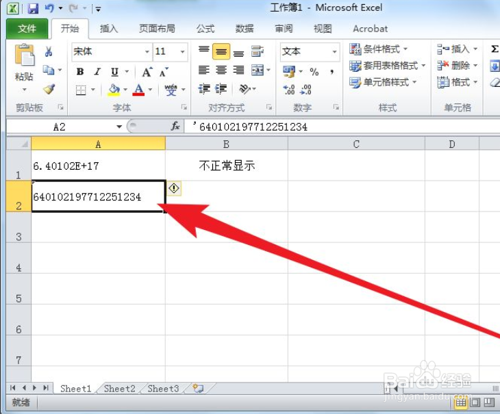Click the increase indent icon
Image resolution: width=500 pixels, height=414 pixels.
(x=221, y=89)
